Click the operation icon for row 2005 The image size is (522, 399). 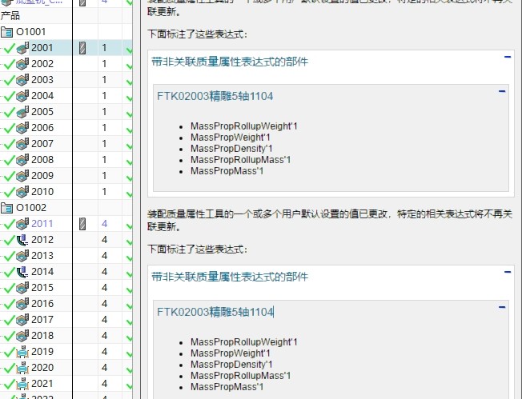click(22, 112)
